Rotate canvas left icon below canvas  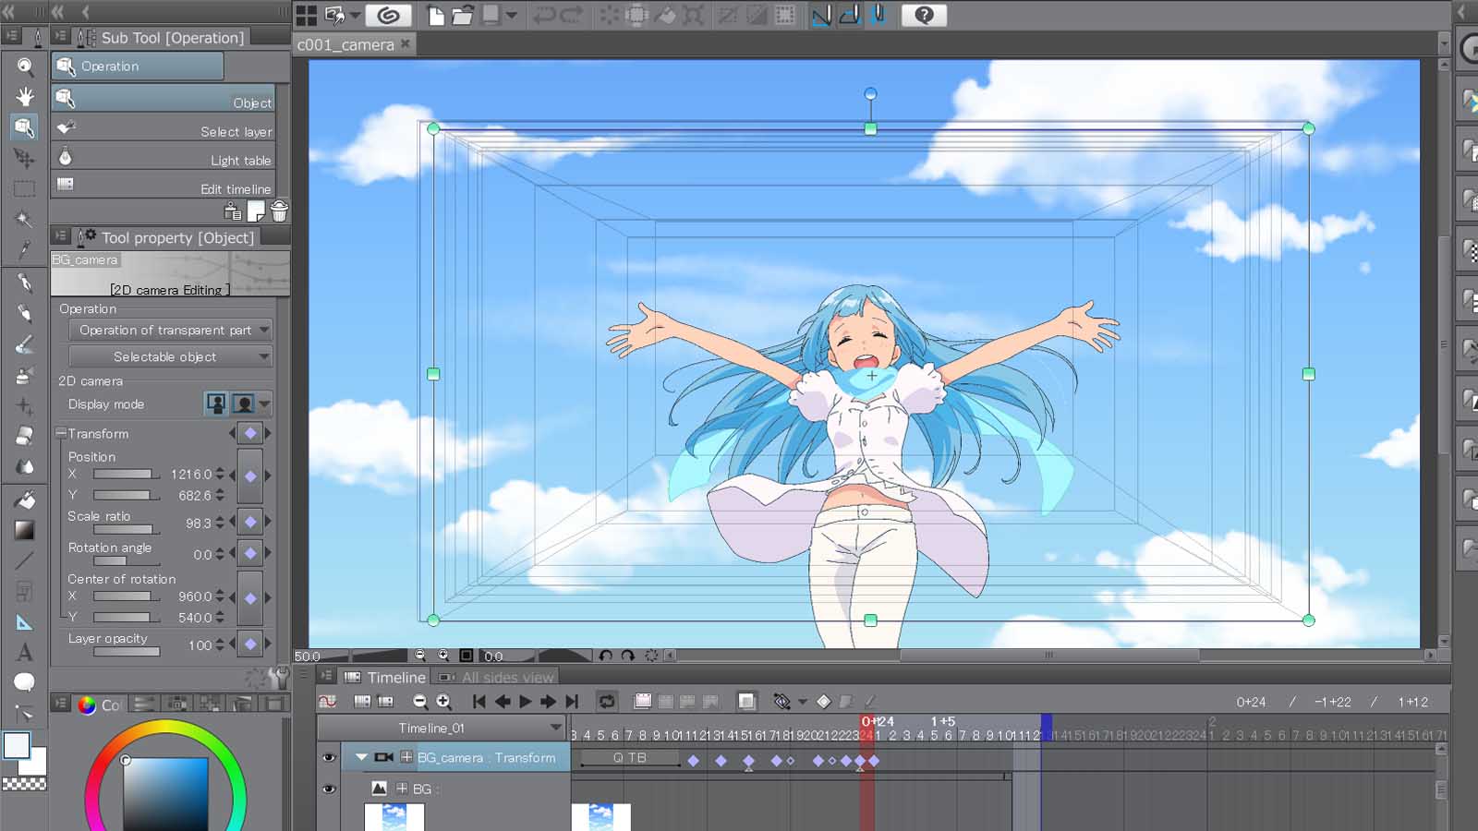[605, 656]
